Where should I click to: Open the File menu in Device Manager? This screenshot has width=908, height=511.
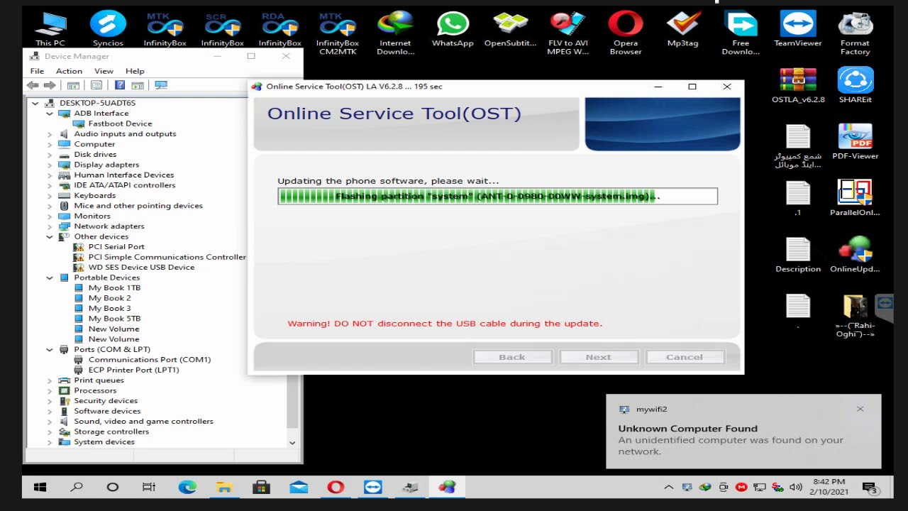coord(37,71)
